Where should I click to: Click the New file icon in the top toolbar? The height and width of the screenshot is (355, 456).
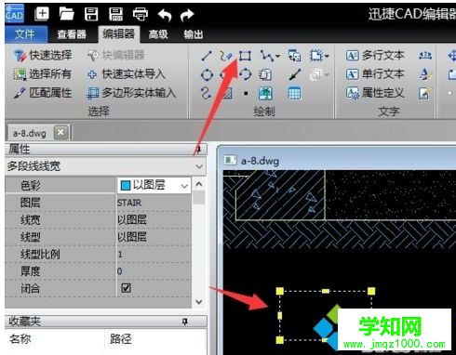[42, 14]
